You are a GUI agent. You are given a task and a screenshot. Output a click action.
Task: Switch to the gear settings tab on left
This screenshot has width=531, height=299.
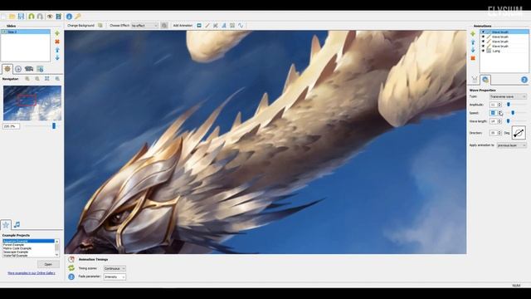7,69
